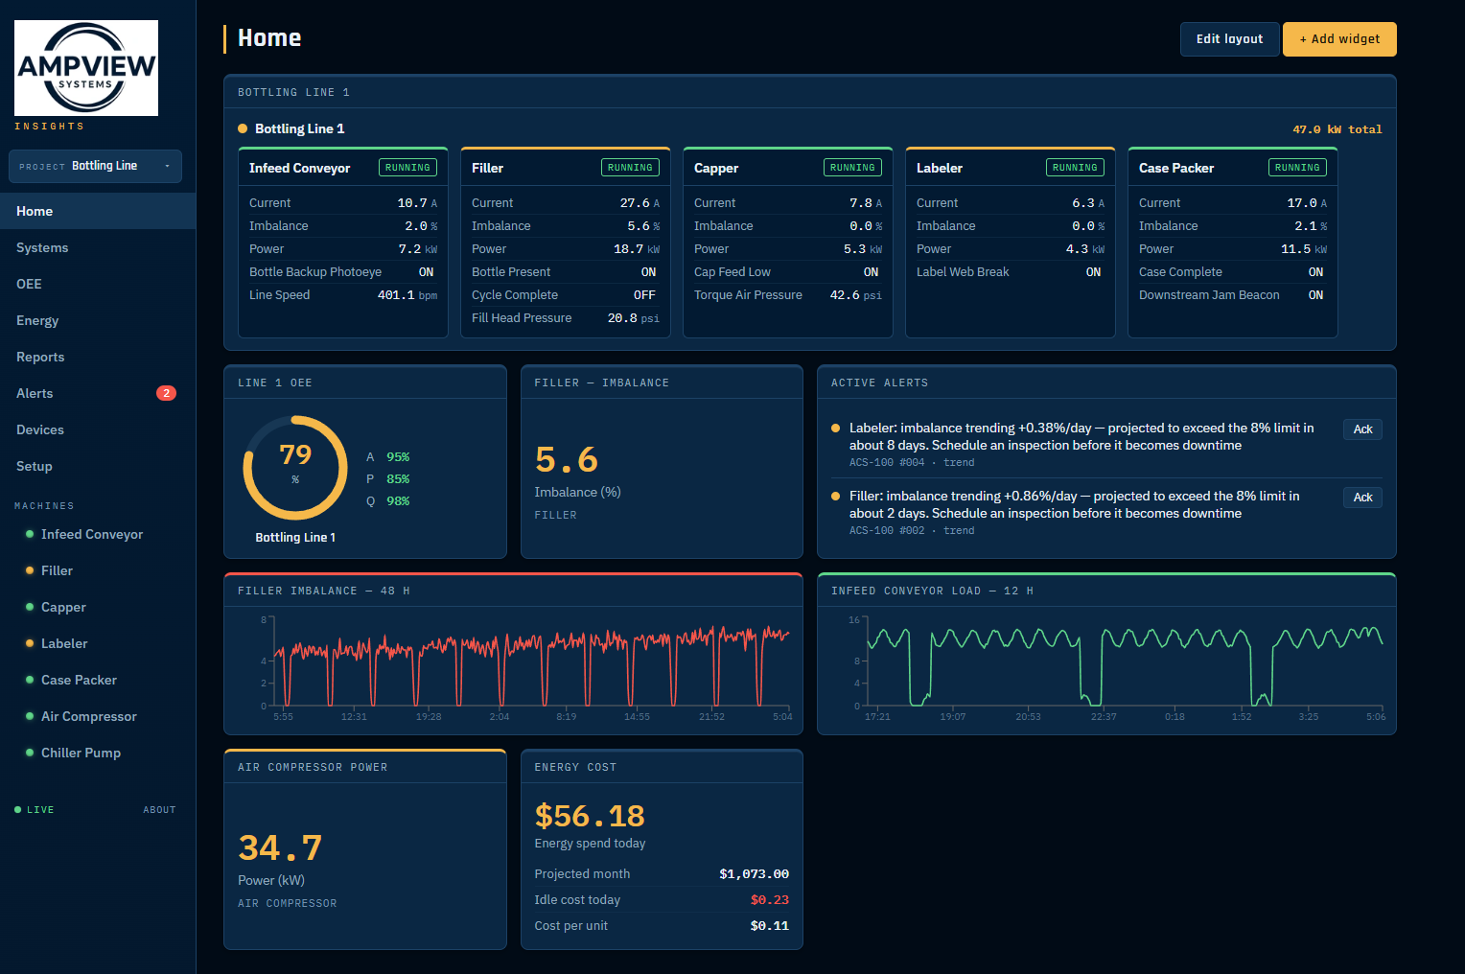Click the 79% OEE gauge ring

295,467
